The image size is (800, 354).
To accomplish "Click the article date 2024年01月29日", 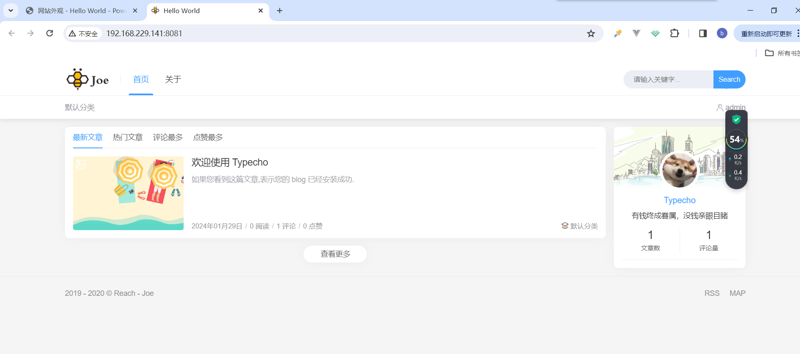I will [217, 226].
